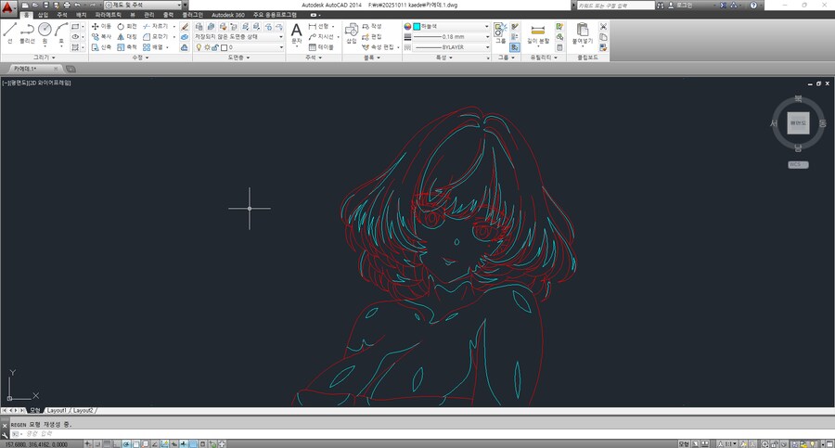Click the keyword search input field
This screenshot has height=448, width=835.
[x=616, y=5]
